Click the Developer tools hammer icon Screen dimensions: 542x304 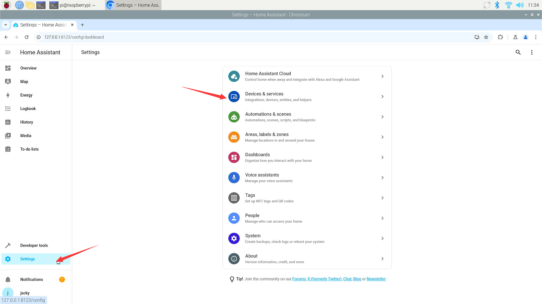(x=8, y=245)
